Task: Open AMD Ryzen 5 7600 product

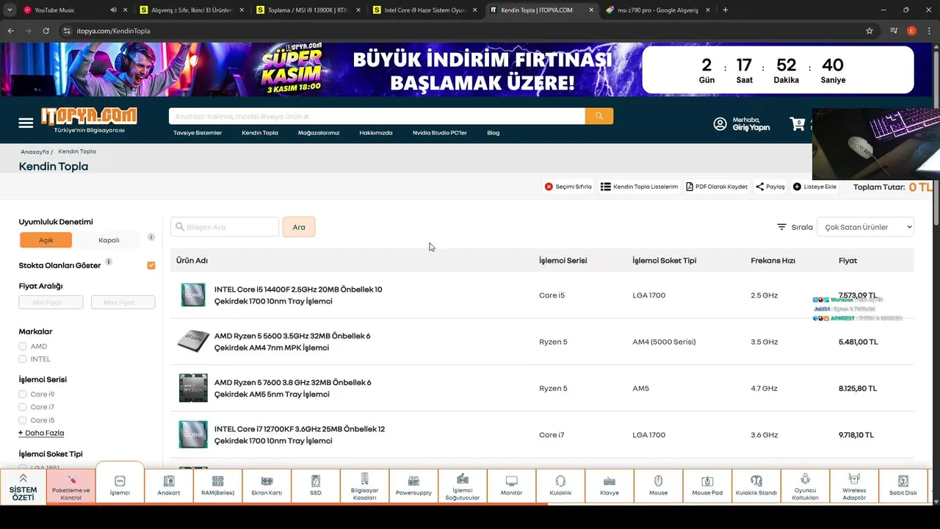Action: 293,388
